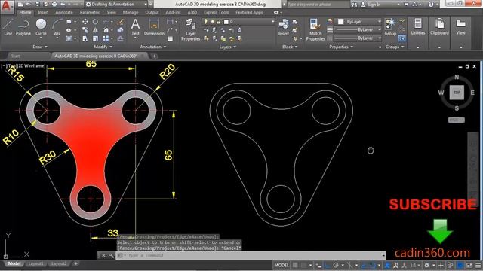
Task: Pick the Move tool in Modify panel
Action: [85, 22]
